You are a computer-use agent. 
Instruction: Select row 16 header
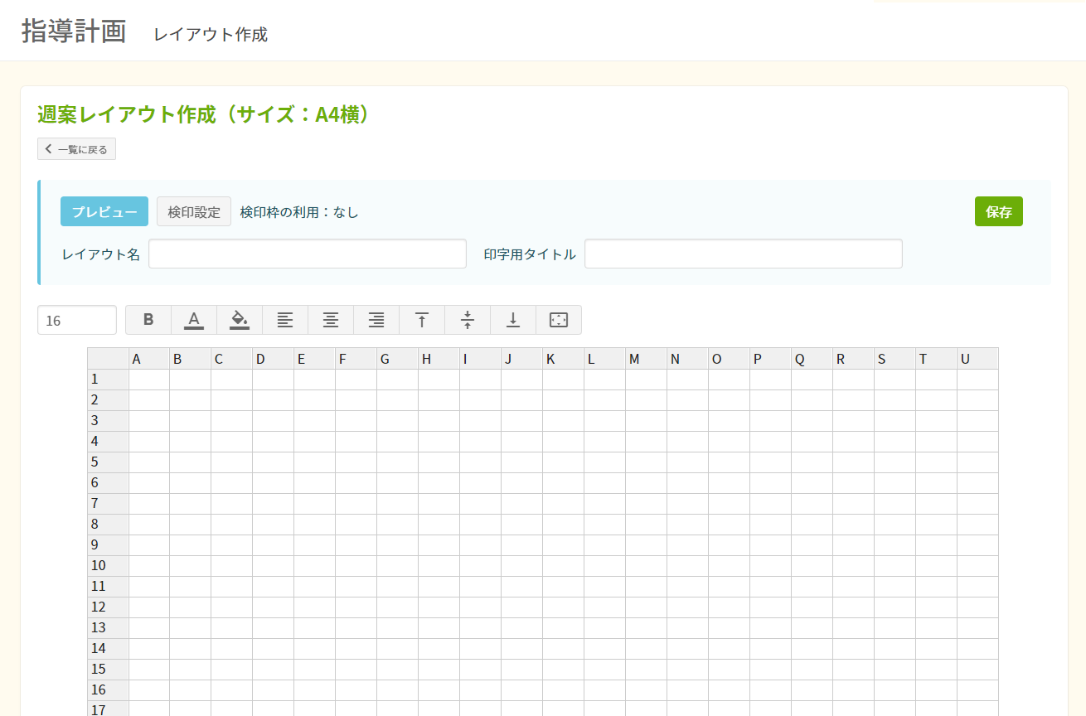click(x=108, y=690)
